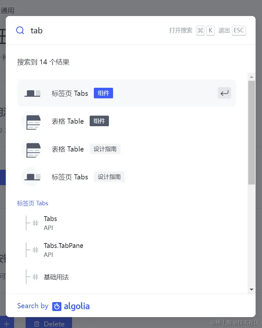
Task: Open the 表格 Table 设计指南 result
Action: 127,149
